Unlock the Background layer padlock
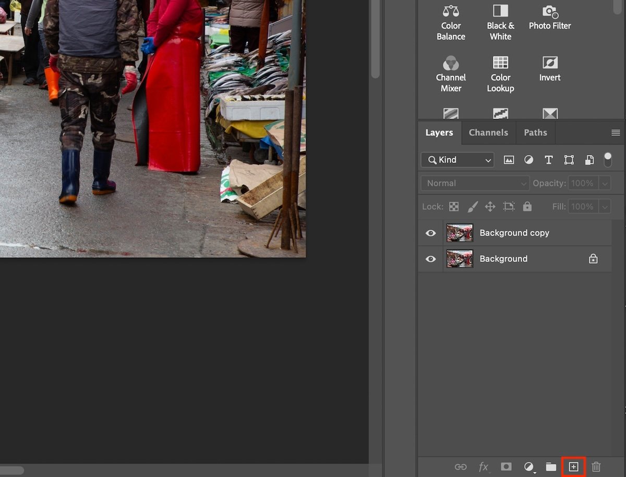The width and height of the screenshot is (626, 477). pos(593,259)
